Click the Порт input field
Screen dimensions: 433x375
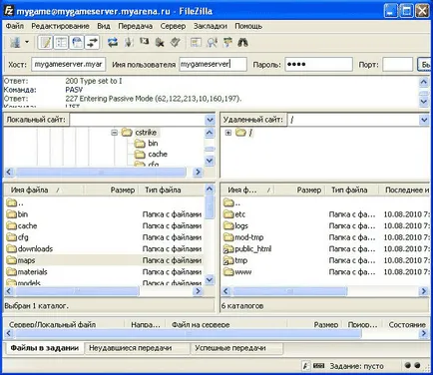(398, 64)
